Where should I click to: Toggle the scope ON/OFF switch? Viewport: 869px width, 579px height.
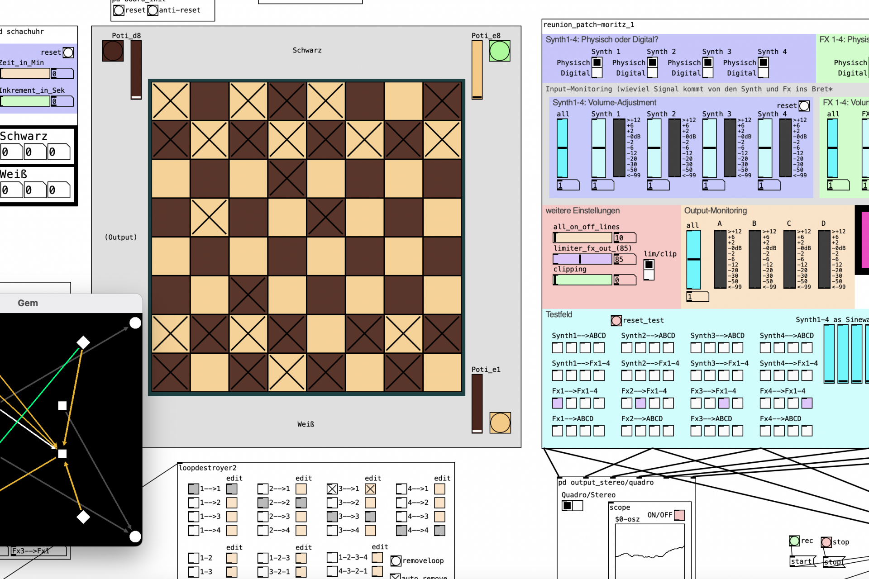pyautogui.click(x=679, y=515)
